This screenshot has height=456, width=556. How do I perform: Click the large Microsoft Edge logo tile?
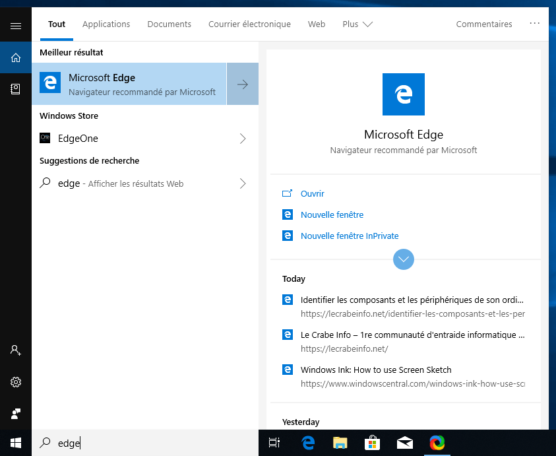click(x=403, y=94)
